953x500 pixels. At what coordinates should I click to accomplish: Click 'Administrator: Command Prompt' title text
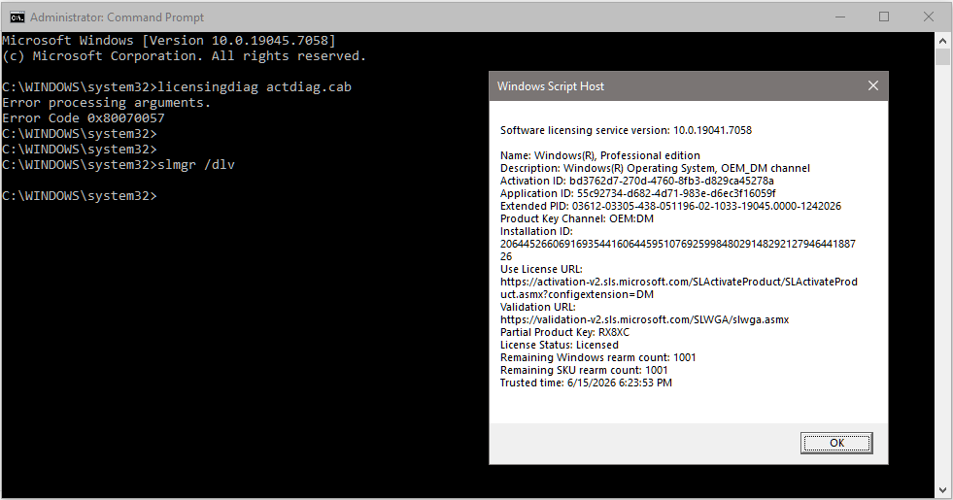pos(118,17)
